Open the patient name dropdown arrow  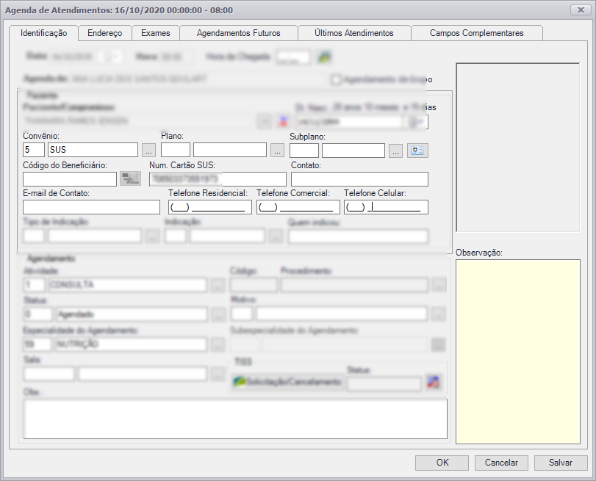pos(264,122)
